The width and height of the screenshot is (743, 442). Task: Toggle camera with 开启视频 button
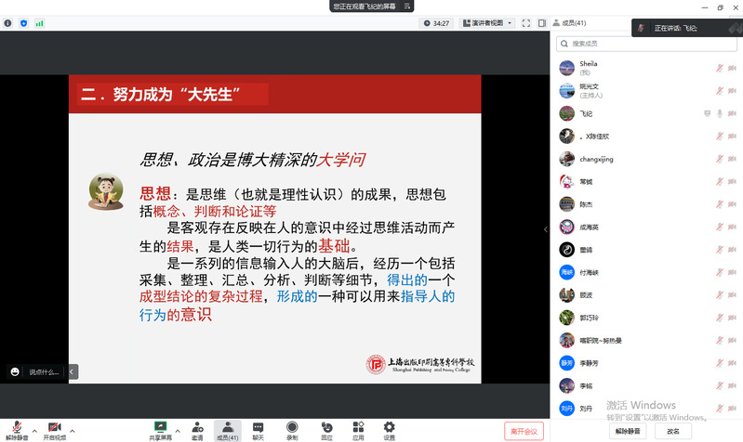point(55,428)
